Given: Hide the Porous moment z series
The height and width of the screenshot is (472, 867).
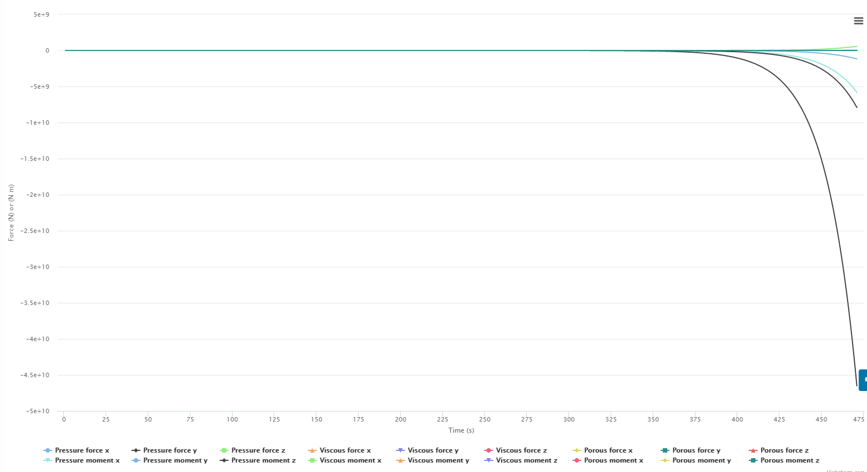Looking at the screenshot, I should pos(789,460).
